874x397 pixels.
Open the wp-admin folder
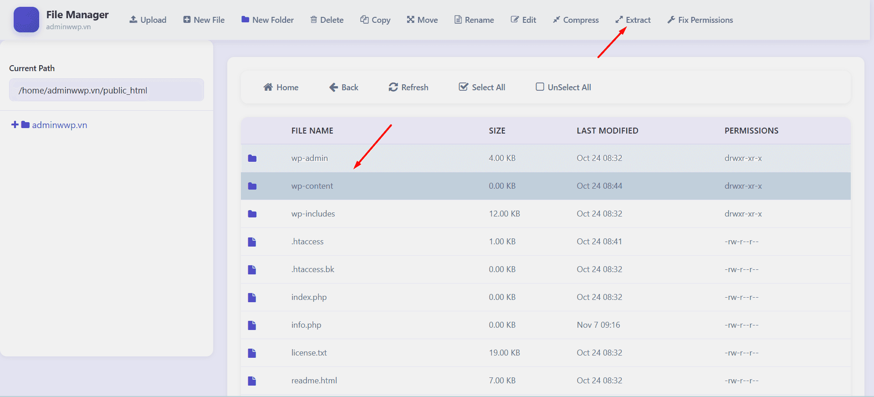pos(310,158)
